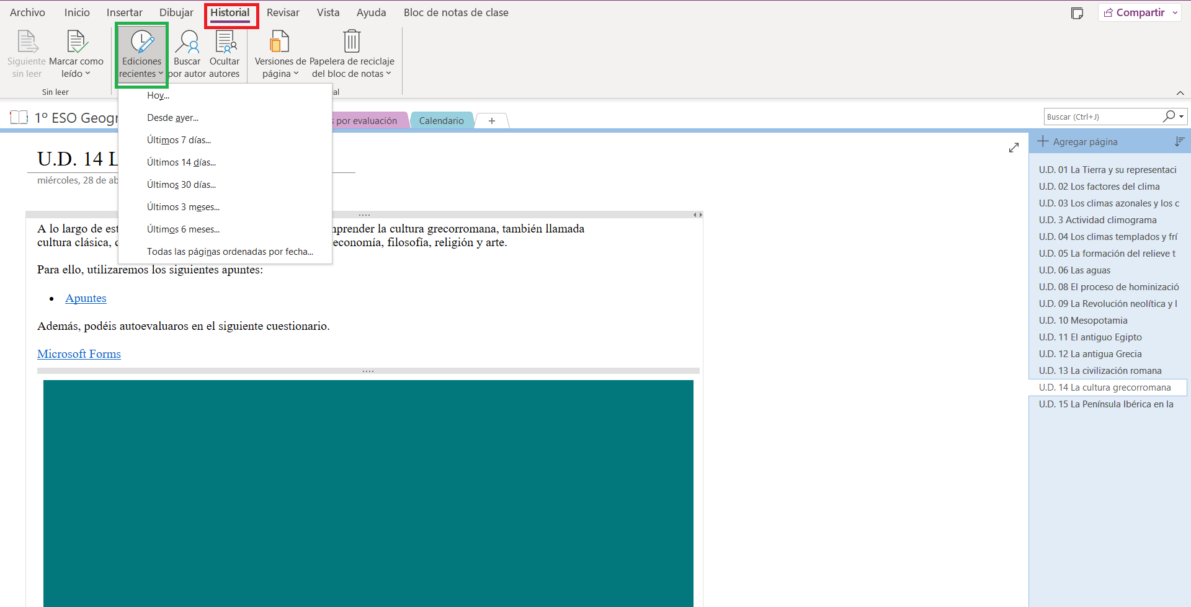
Task: Open page U.D. 10 Mesopotamia
Action: point(1108,321)
